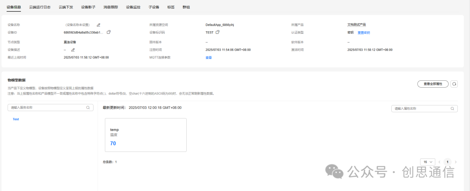Click resource space DefaultApp_6866yihj
This screenshot has width=470, height=191.
coord(220,25)
